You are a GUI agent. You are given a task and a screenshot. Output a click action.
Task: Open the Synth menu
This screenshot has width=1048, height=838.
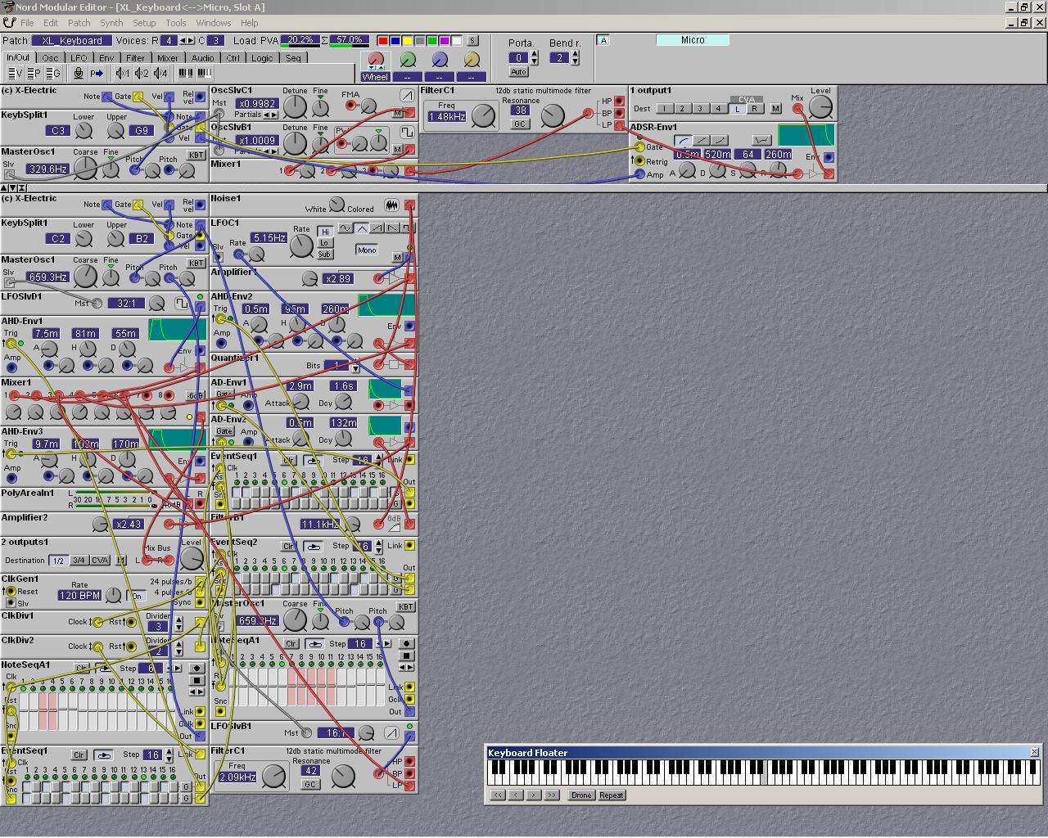[x=111, y=23]
